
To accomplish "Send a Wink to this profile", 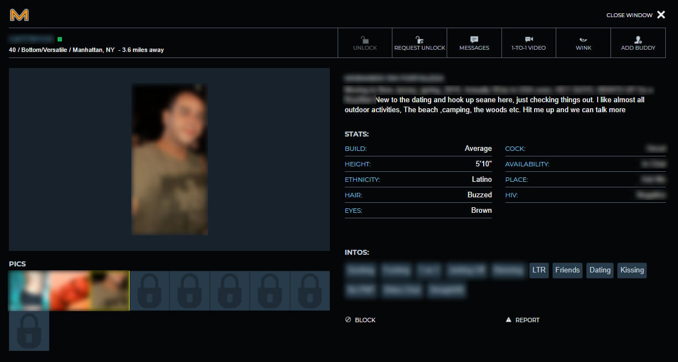I will click(583, 43).
